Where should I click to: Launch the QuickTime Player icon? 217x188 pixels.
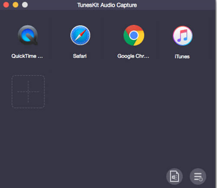point(28,35)
